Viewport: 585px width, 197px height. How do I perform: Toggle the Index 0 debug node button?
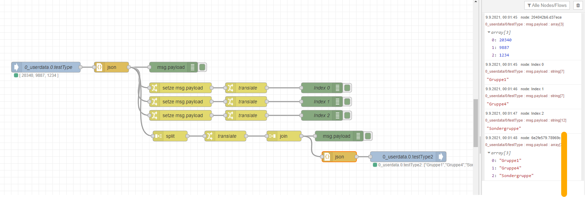coord(348,88)
